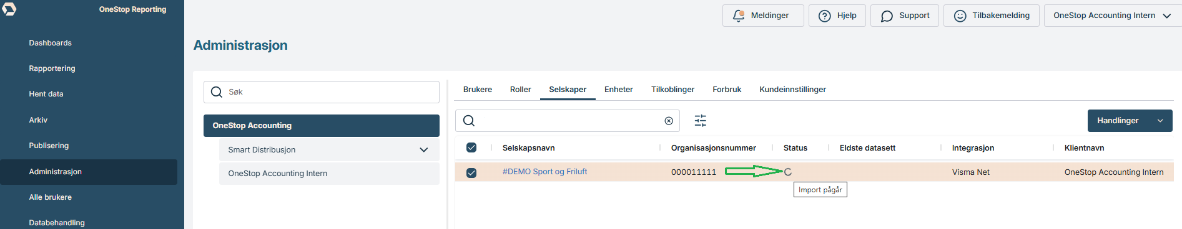
Task: Switch to Forbruk tab
Action: tap(727, 90)
